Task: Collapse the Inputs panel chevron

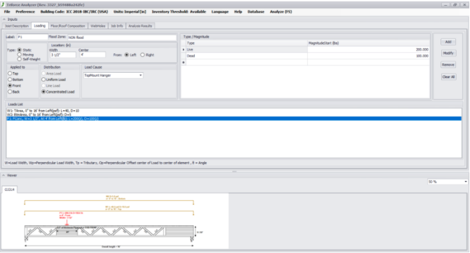Action: (4, 19)
